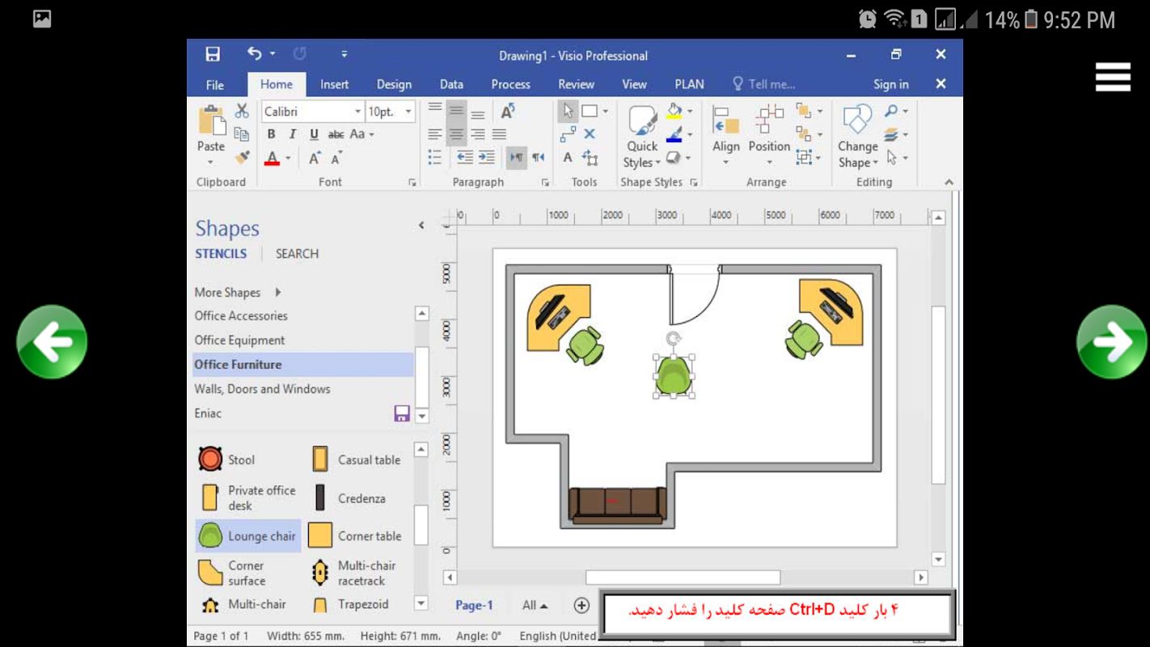
Task: Open the Font Color dropdown arrow
Action: pyautogui.click(x=288, y=158)
